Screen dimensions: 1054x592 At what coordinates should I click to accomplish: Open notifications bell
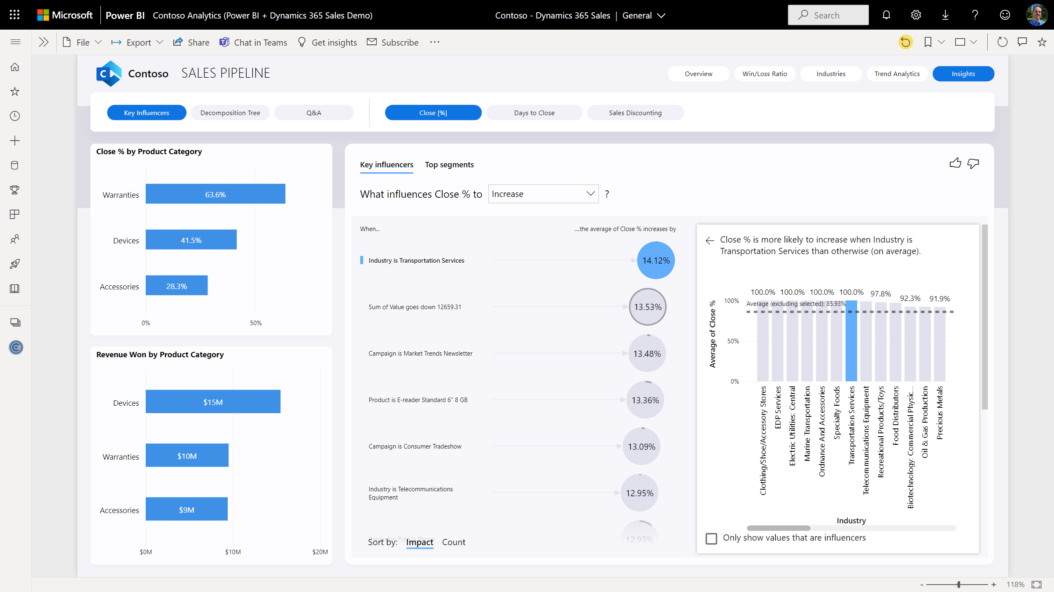(x=886, y=15)
